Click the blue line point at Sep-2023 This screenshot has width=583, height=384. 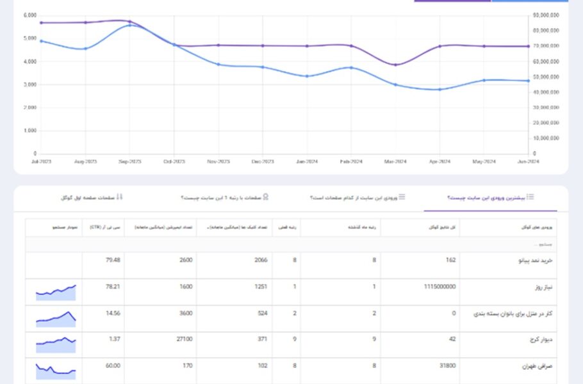[x=130, y=25]
